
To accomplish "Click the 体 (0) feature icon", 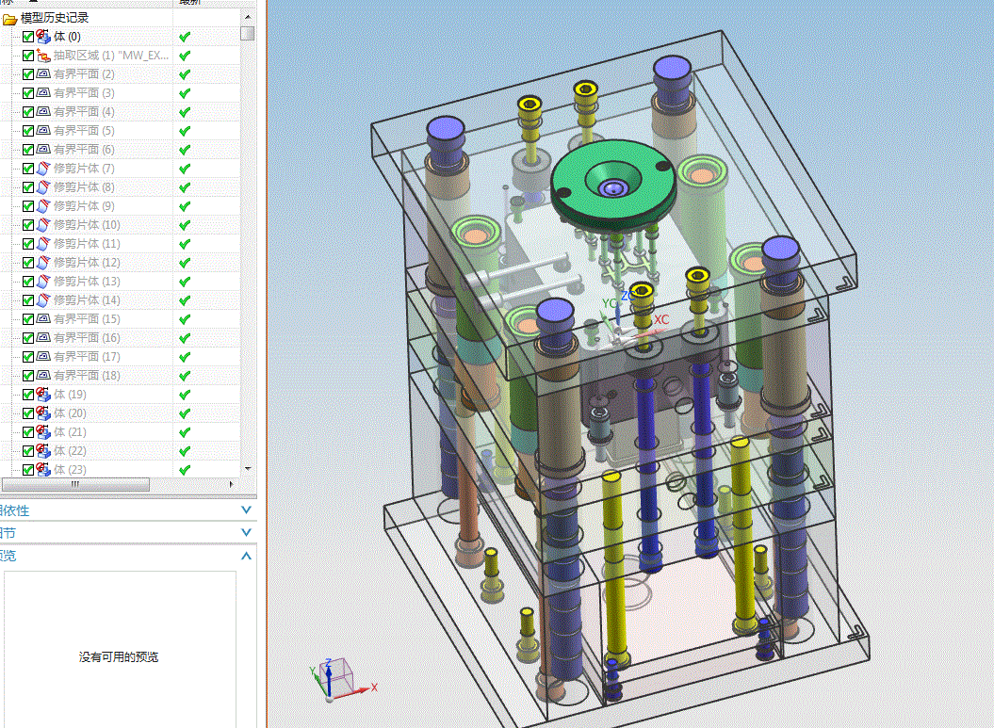I will point(43,37).
